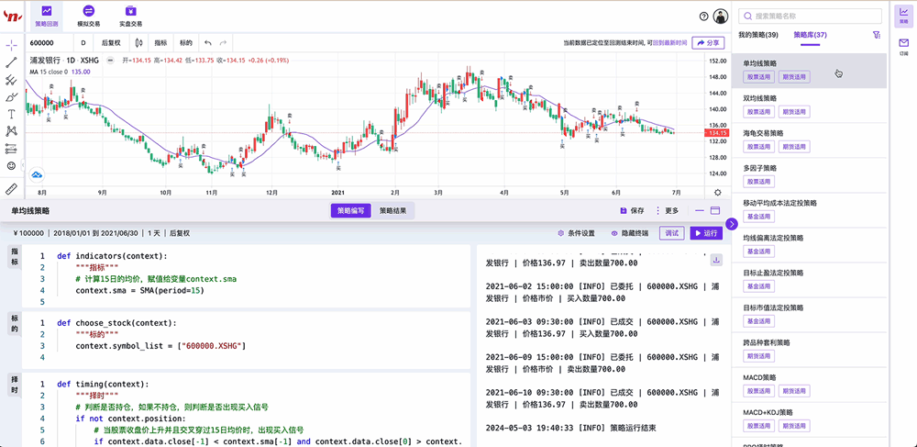
Task: Select 均线偏离法定投策略 from the list
Action: coord(810,245)
